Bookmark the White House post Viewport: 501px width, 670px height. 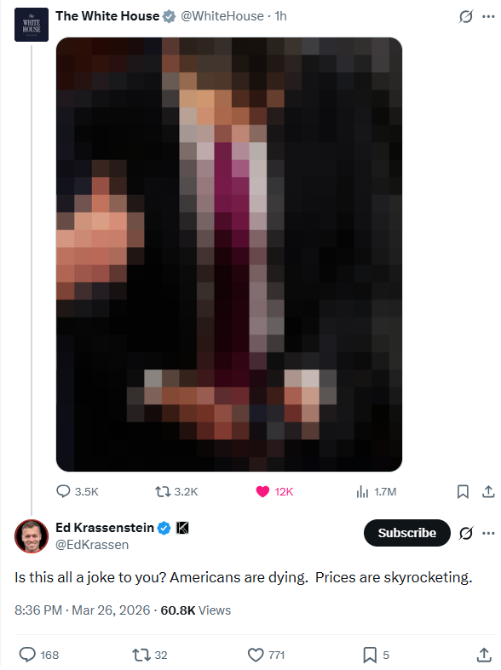point(463,491)
